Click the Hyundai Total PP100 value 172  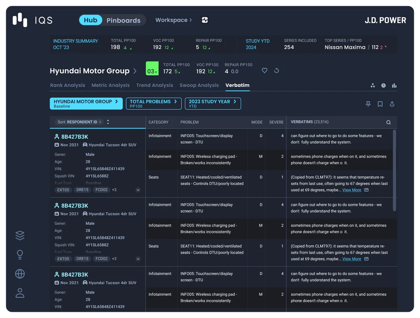click(x=168, y=71)
